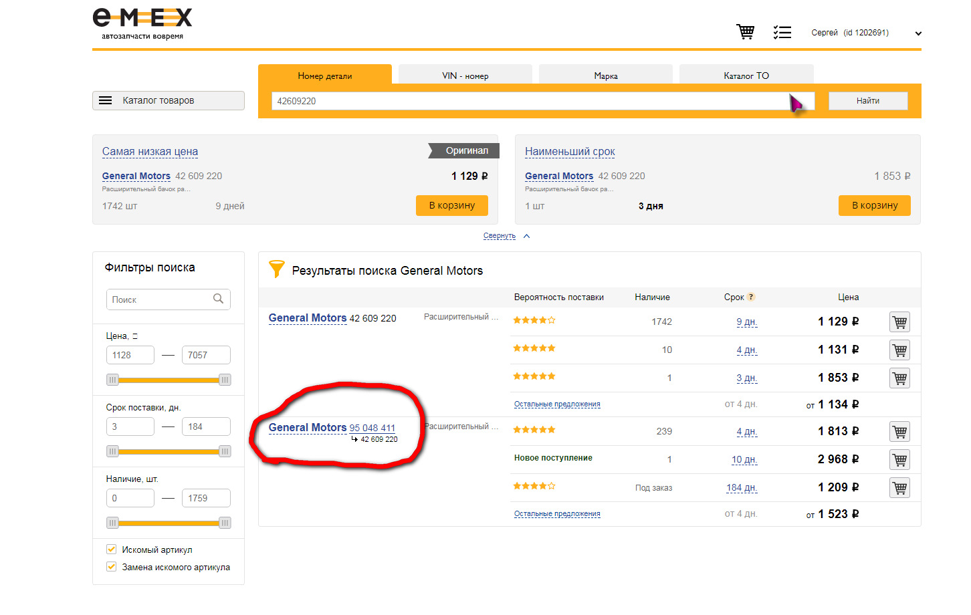This screenshot has height=615, width=971.
Task: Click the Сергей (id 1202691) account name
Action: tap(850, 33)
